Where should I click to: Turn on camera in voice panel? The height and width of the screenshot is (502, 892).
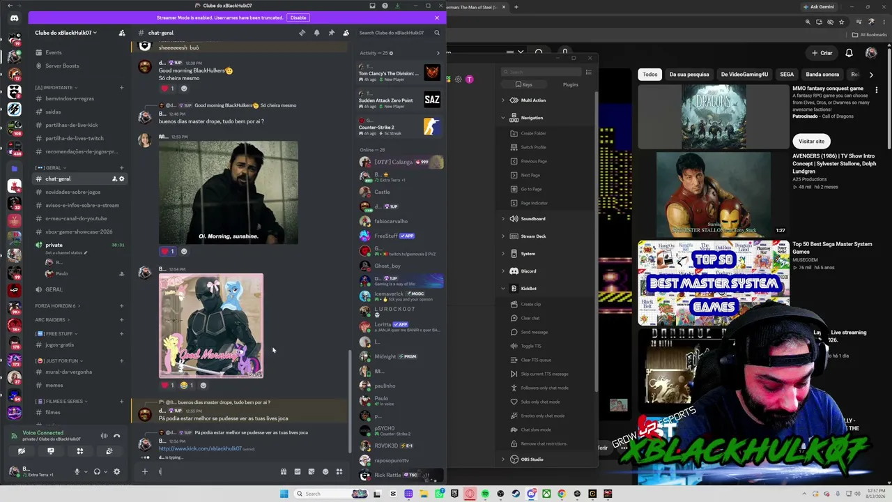22,451
